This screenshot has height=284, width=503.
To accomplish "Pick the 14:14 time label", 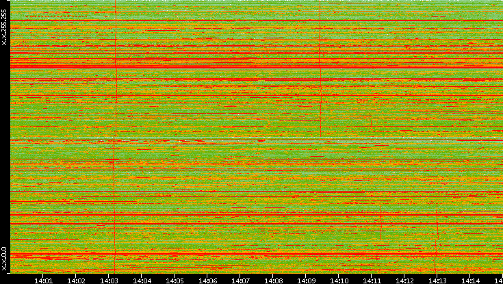I will (470, 281).
